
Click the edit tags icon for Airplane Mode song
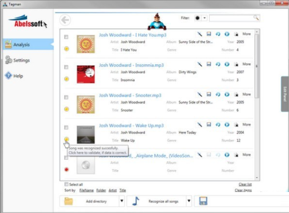(200, 155)
